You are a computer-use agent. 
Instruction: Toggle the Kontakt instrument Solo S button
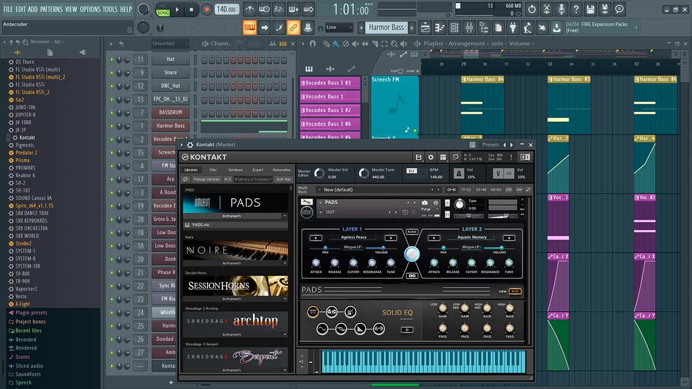pos(448,203)
